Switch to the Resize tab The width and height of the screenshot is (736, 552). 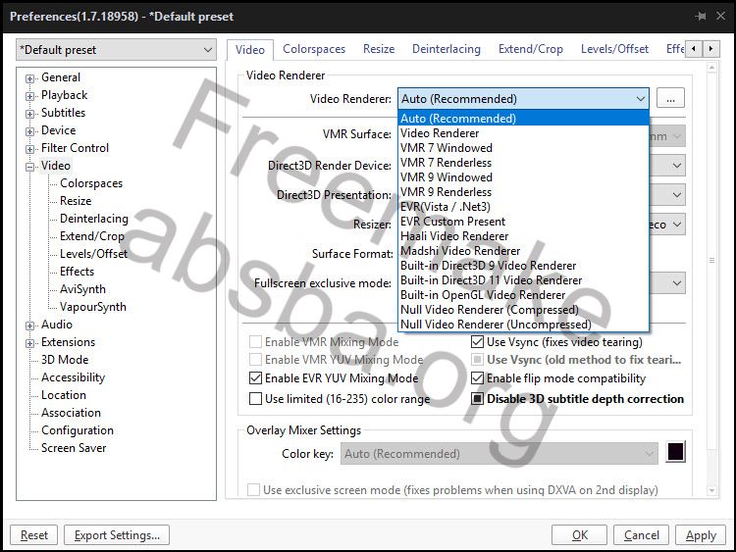379,49
